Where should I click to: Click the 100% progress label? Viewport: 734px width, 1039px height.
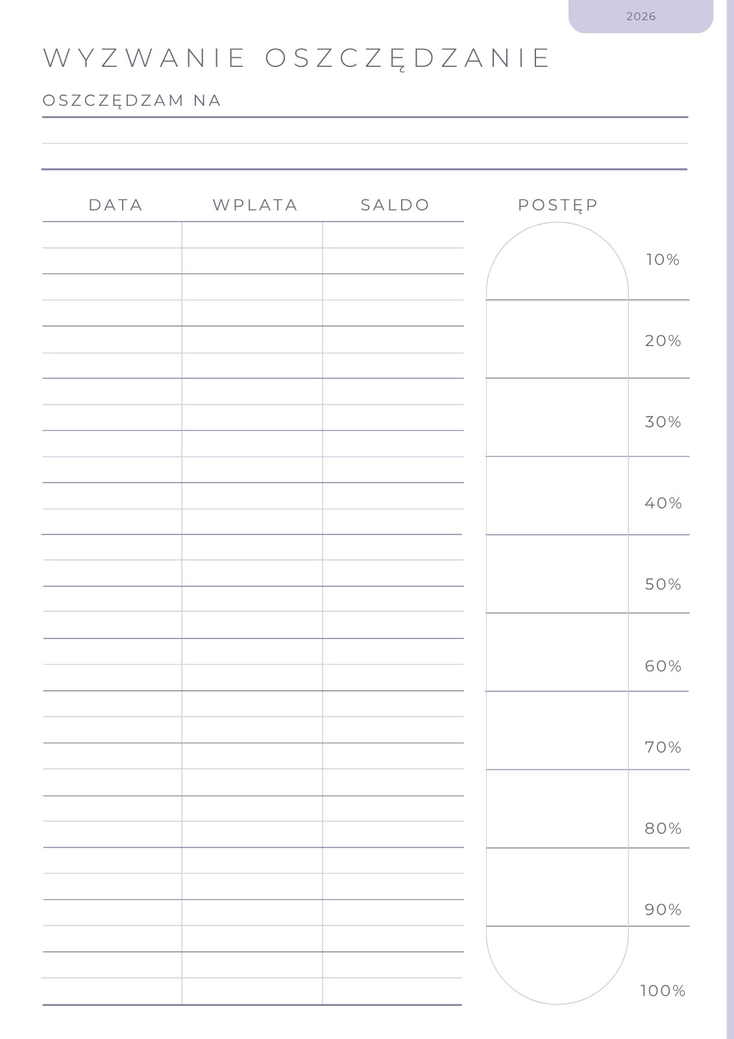tap(663, 991)
